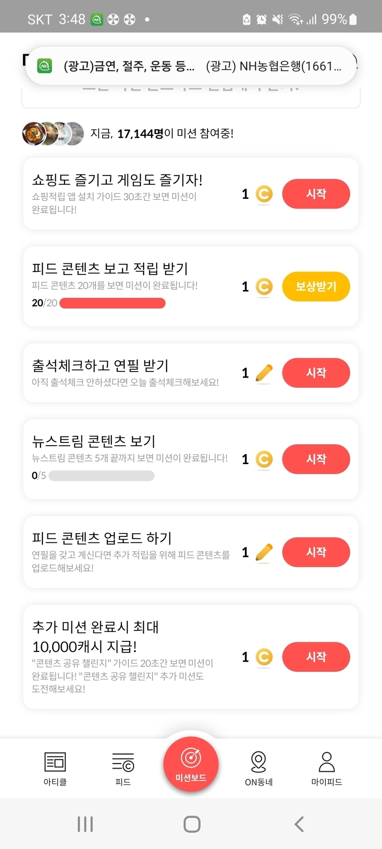
Task: Tap the green app icon in notification banner
Action: click(x=45, y=66)
